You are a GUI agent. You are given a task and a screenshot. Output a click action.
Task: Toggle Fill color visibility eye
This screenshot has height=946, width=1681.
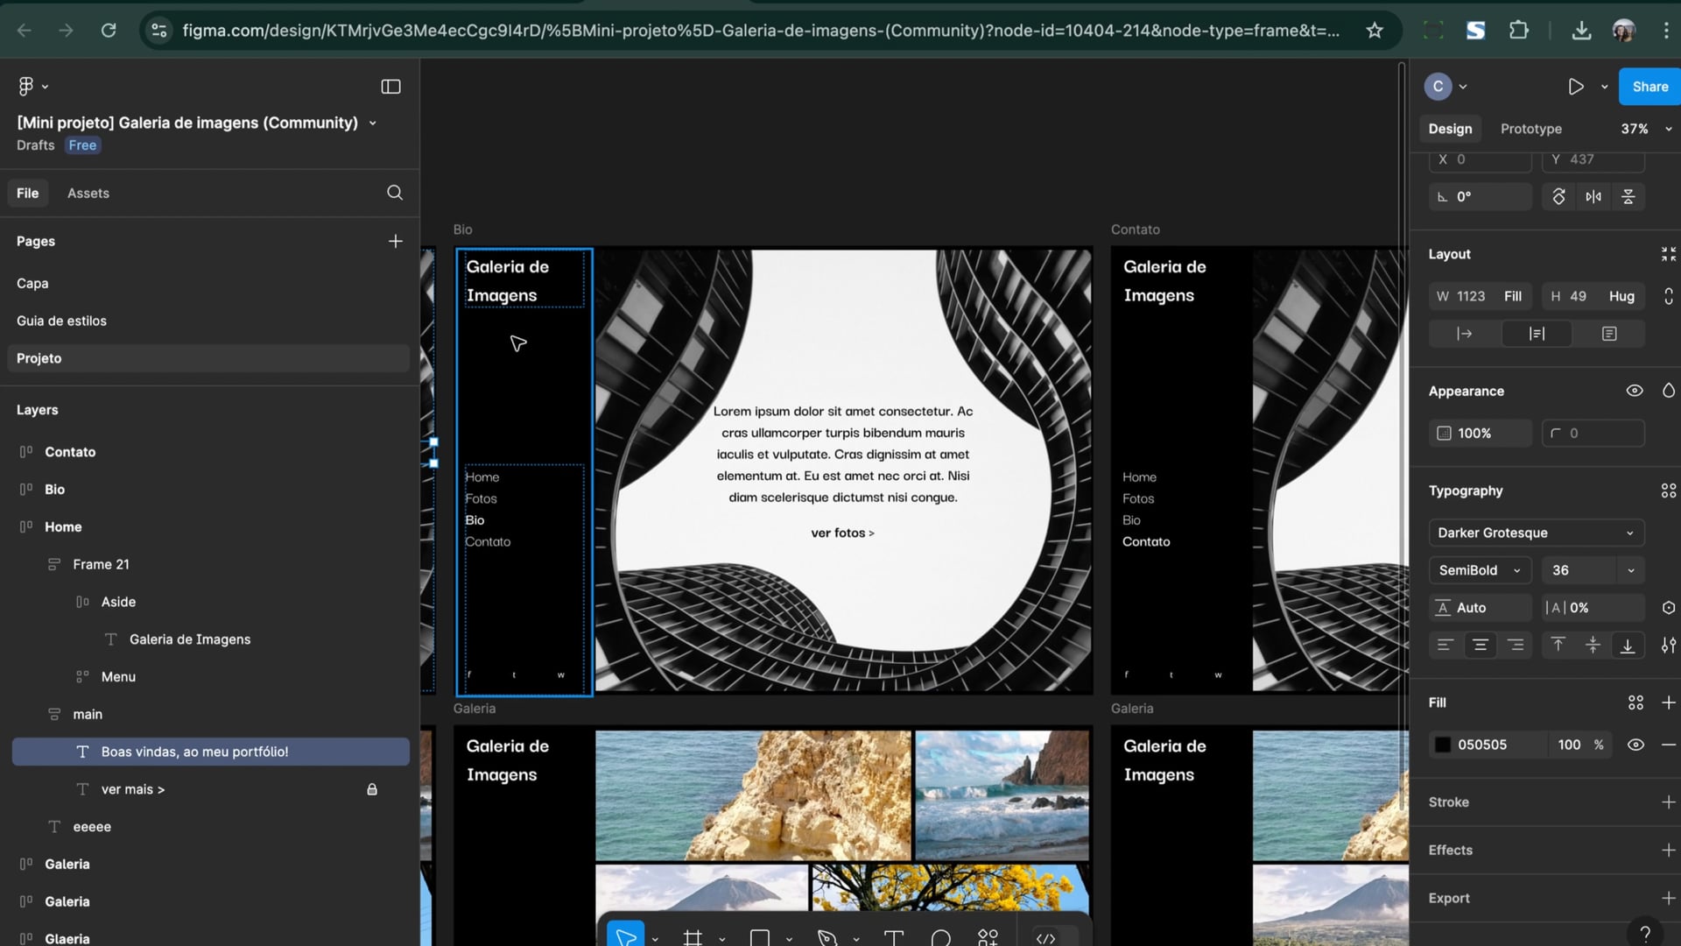coord(1635,745)
